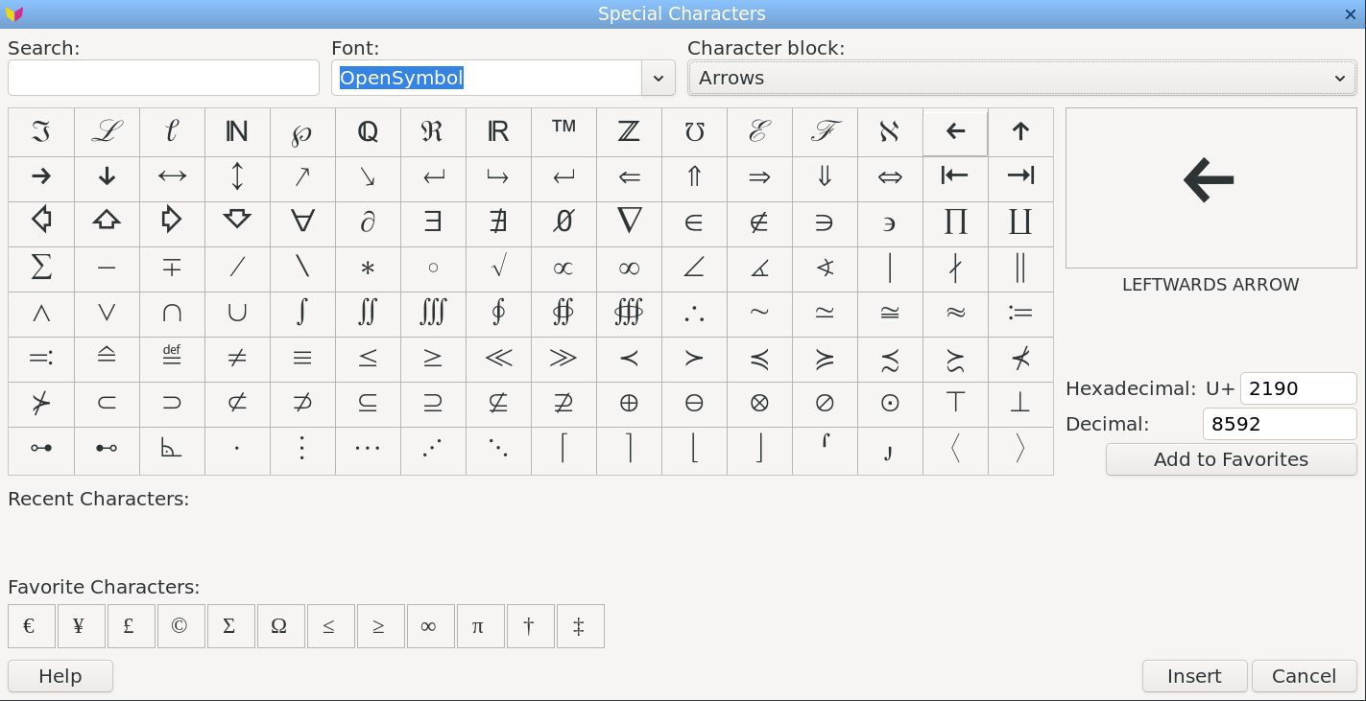Open the Help button
The height and width of the screenshot is (701, 1366).
tap(60, 676)
